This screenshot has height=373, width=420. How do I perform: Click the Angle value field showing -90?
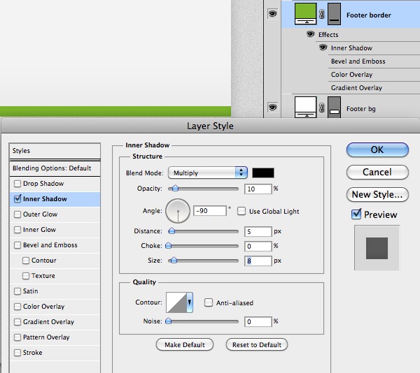(x=210, y=211)
